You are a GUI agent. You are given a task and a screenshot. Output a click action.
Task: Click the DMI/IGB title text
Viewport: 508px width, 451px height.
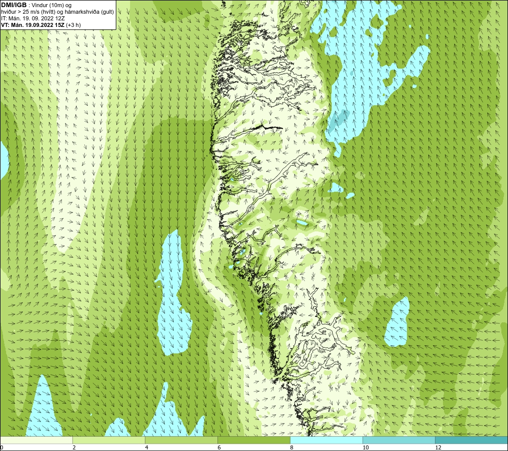pyautogui.click(x=14, y=5)
